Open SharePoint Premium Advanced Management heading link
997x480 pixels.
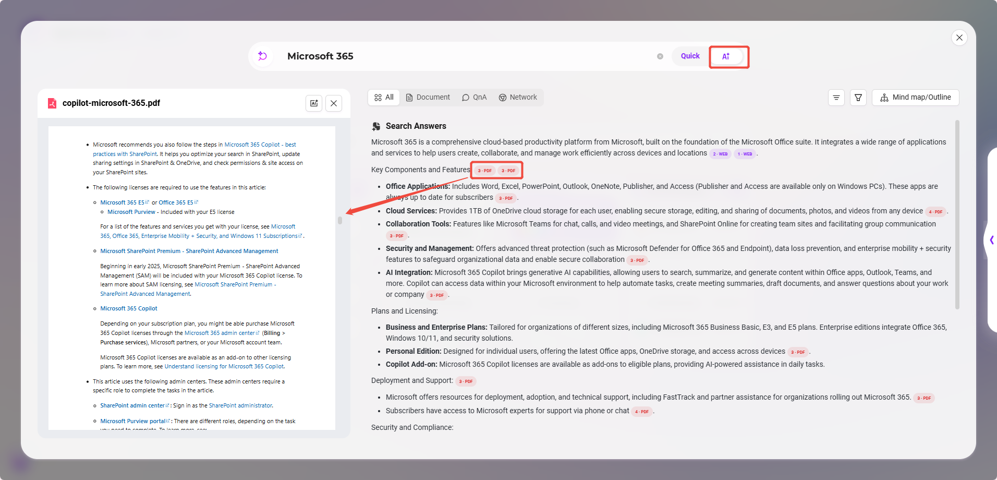pos(189,251)
